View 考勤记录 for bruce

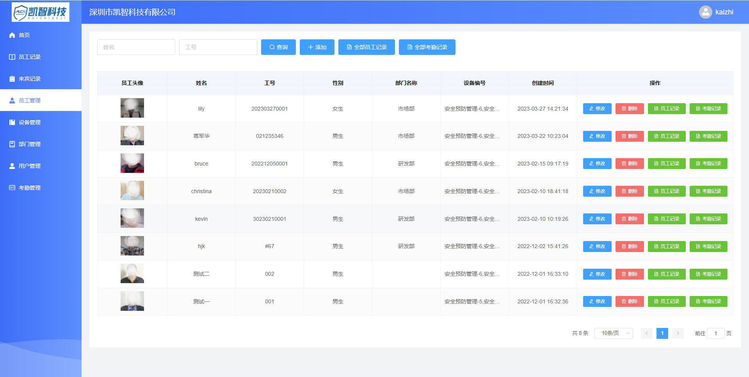pyautogui.click(x=708, y=164)
